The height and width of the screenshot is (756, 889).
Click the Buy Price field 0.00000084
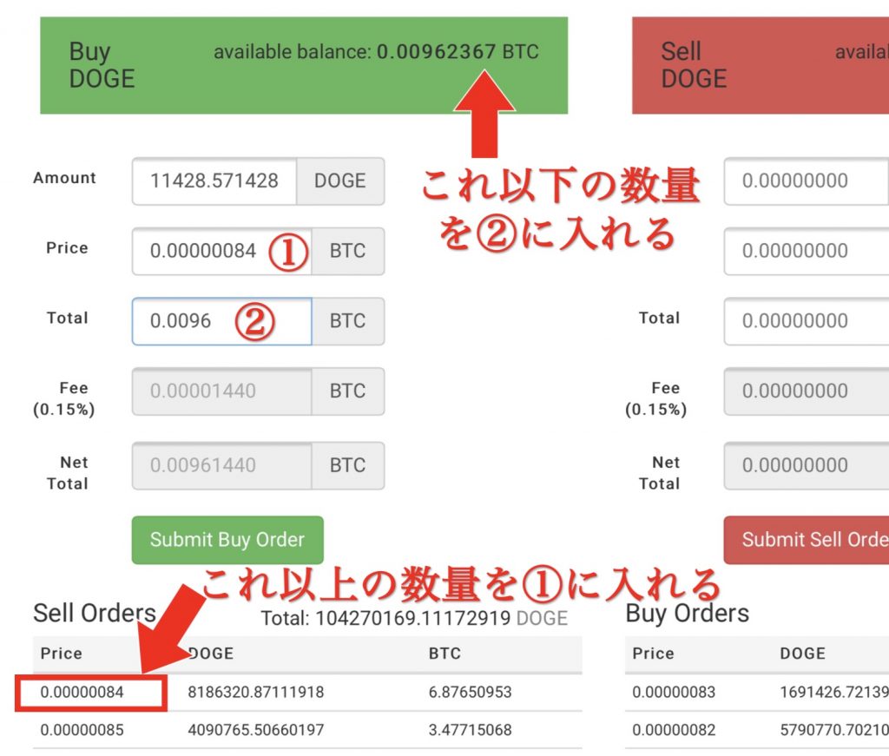pos(221,251)
